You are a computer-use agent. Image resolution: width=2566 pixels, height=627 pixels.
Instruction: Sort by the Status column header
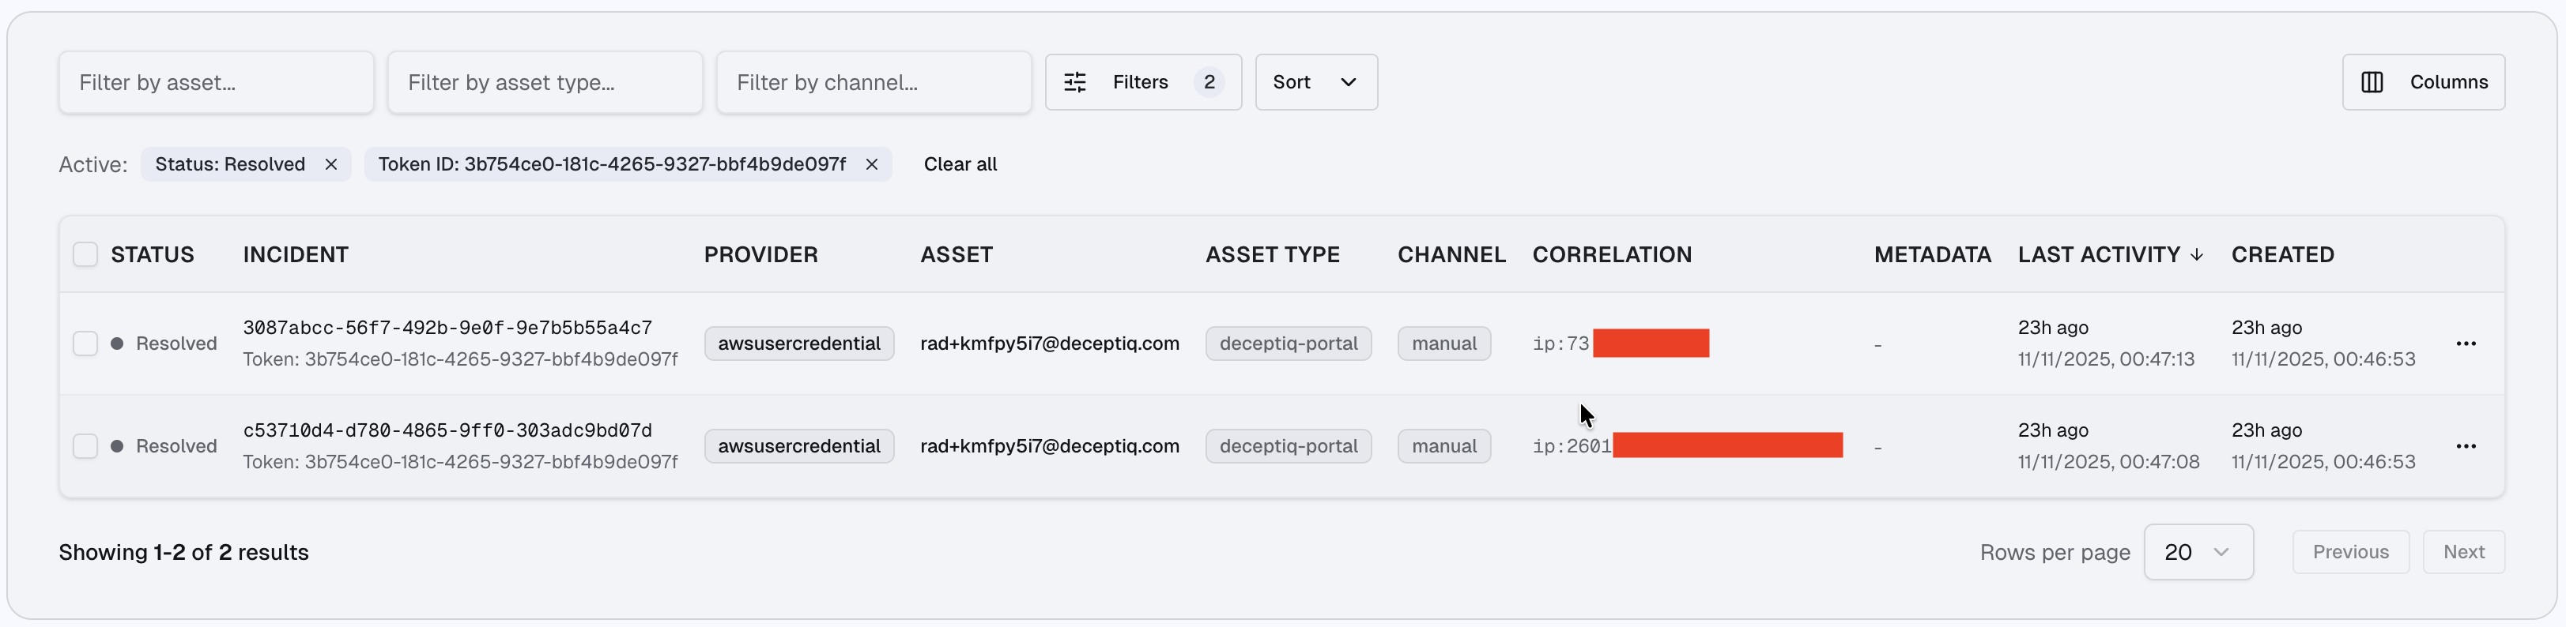(x=153, y=255)
